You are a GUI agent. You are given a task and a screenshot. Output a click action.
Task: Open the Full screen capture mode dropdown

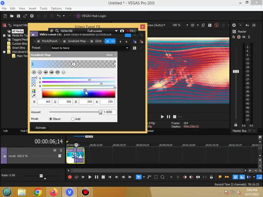tap(116, 31)
